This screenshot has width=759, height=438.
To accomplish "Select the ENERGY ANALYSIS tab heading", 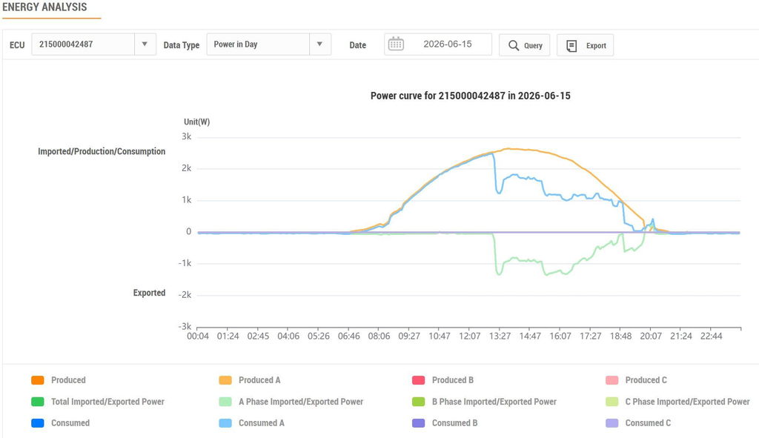I will (44, 7).
